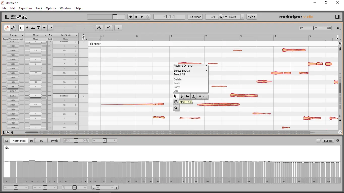Select the Main Tool arrow in toolbar
The width and height of the screenshot is (344, 193).
pos(21,28)
